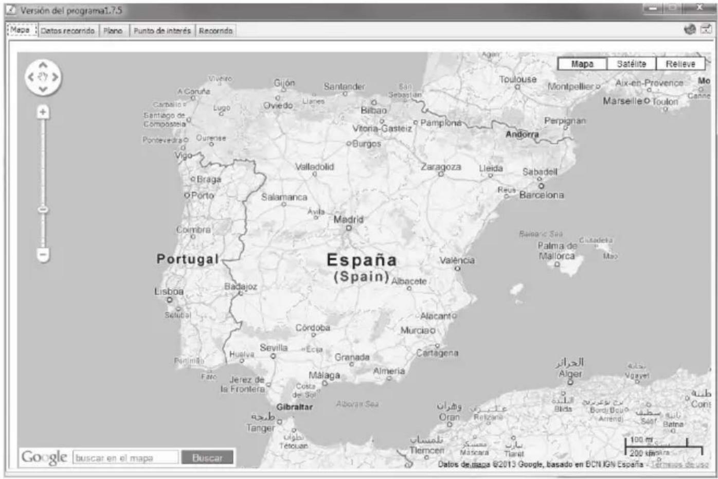The image size is (718, 479).
Task: Click the Málaga label on the map
Action: (324, 376)
